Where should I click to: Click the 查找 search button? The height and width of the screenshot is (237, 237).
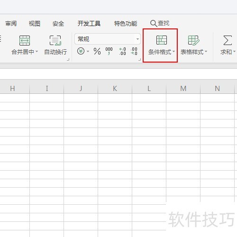[160, 23]
